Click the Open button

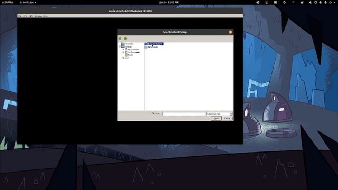tap(216, 118)
